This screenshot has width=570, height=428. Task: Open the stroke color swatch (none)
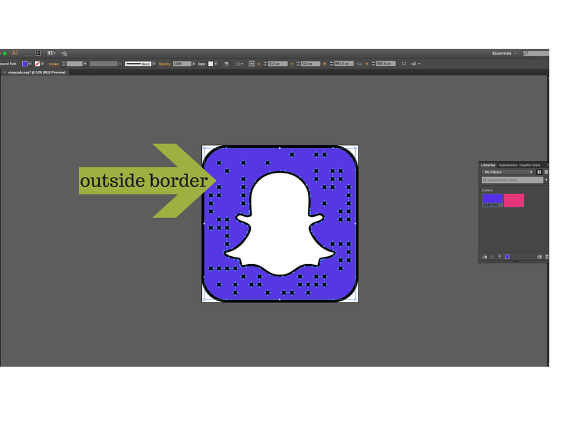click(x=37, y=64)
